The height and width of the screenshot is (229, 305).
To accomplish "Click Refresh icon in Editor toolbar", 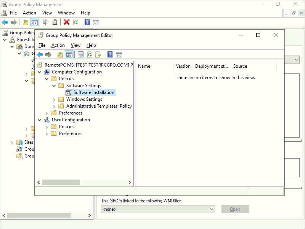I will [90, 54].
